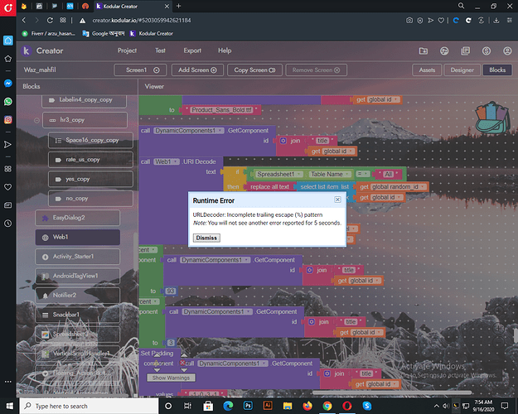
Task: Dismiss the Runtime Error dialog
Action: point(206,238)
